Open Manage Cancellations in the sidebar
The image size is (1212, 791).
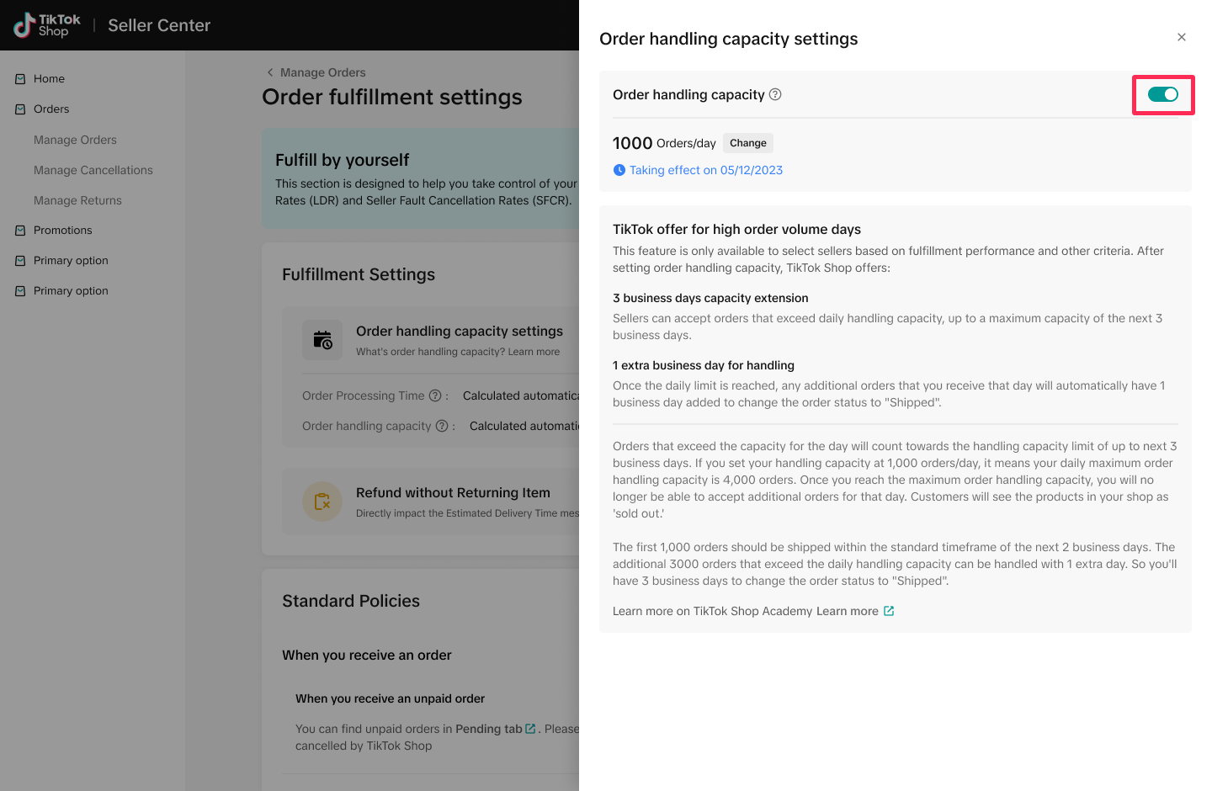point(93,170)
